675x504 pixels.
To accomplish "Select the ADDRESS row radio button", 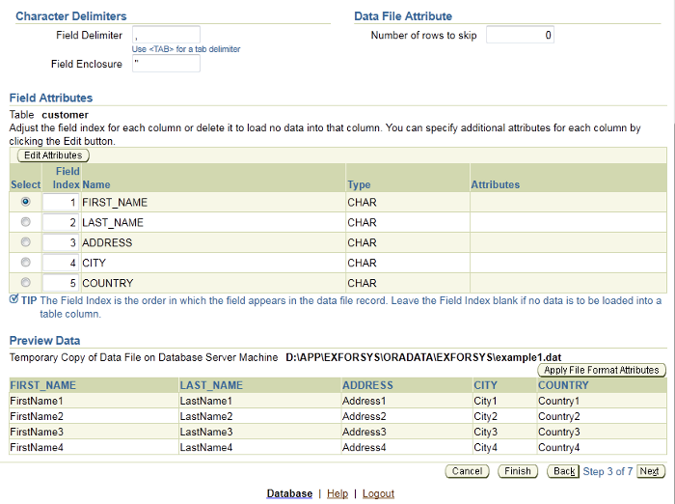I will point(25,242).
